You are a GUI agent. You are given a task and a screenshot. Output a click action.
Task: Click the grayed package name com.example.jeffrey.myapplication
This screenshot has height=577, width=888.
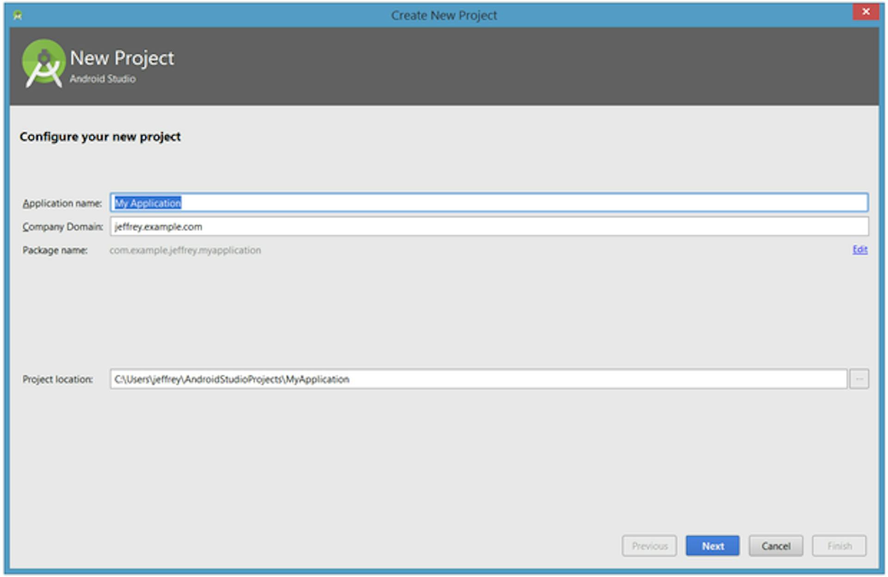click(185, 250)
